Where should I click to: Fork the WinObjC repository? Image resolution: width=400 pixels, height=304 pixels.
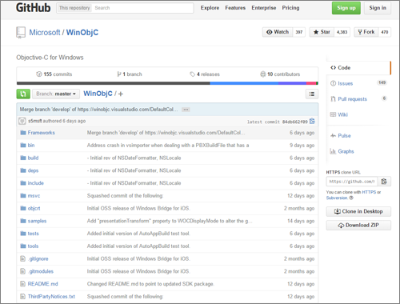pos(366,32)
